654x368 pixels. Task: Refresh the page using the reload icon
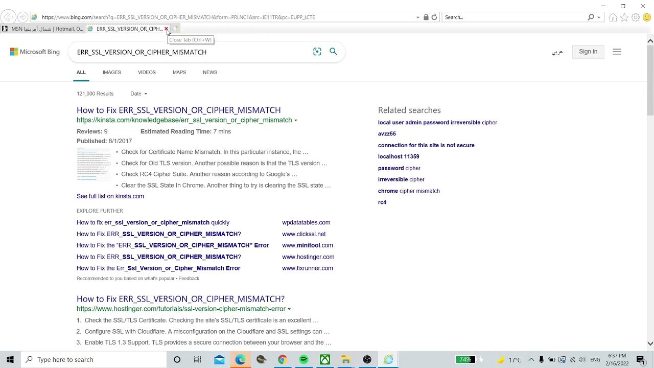(434, 17)
